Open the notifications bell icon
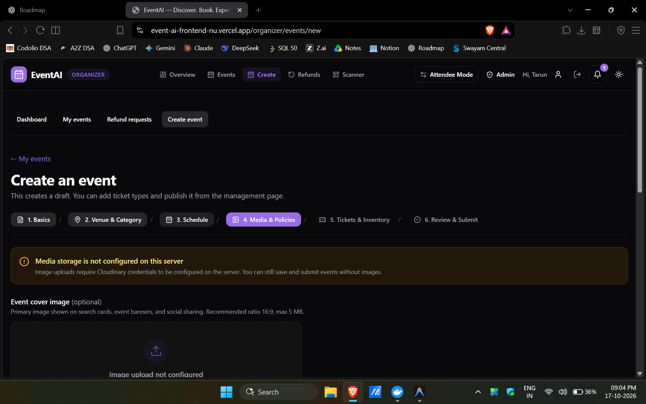Screen dimensions: 646x404 tap(597, 74)
